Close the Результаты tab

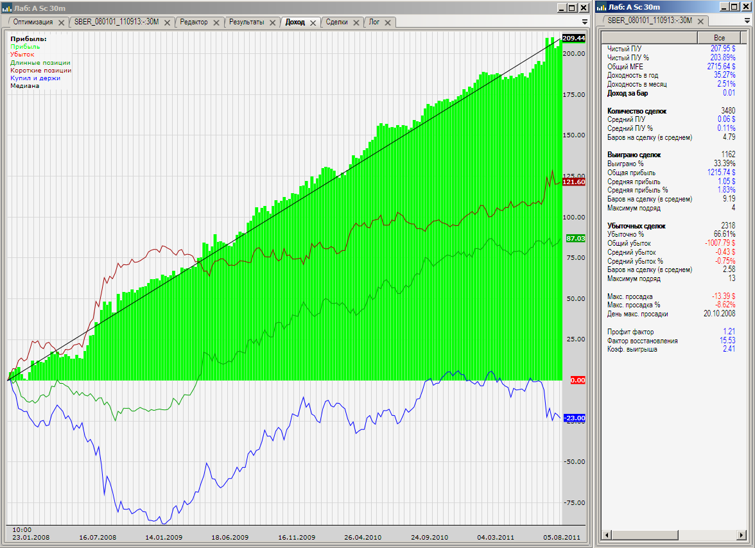point(272,22)
